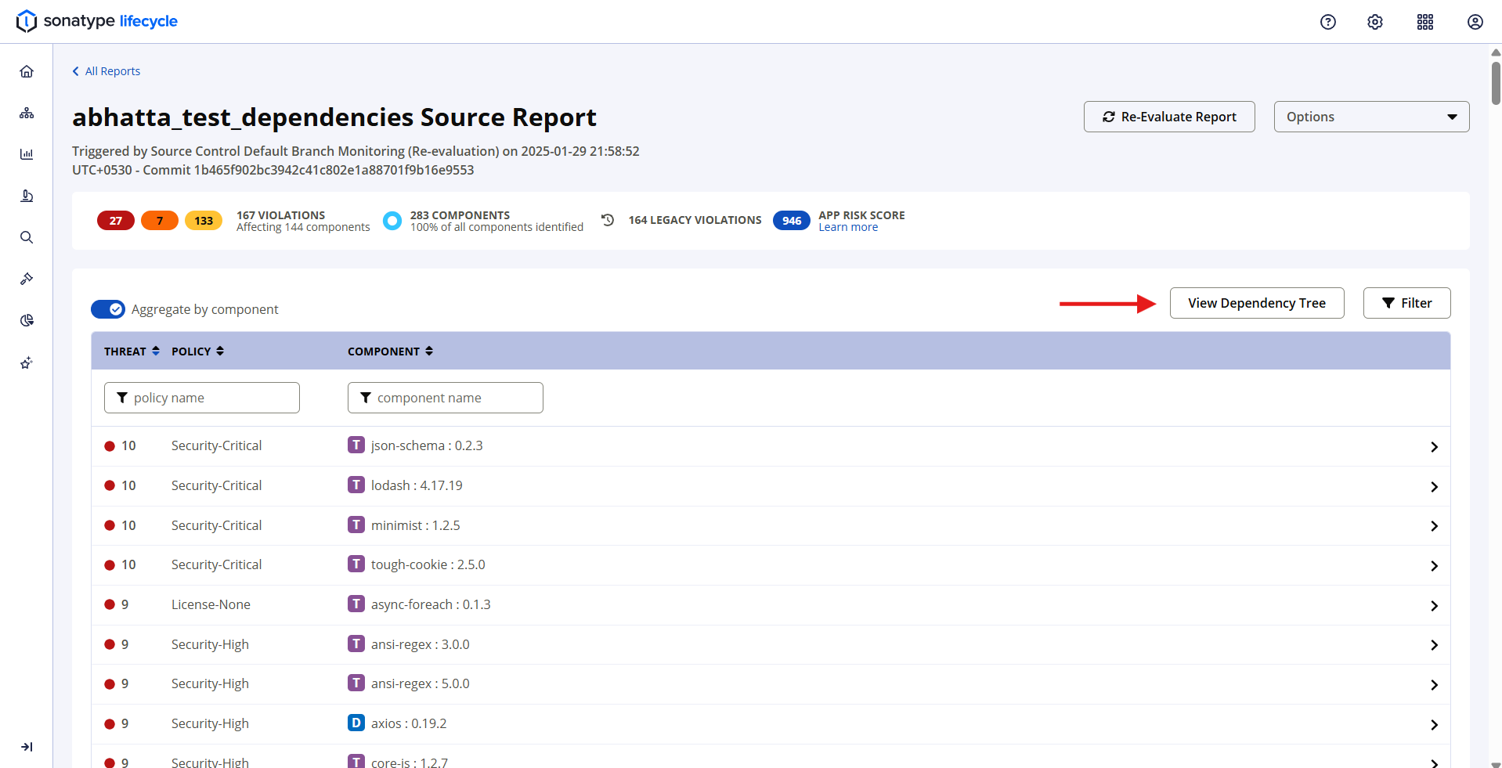Open the apps grid icon

[1425, 22]
